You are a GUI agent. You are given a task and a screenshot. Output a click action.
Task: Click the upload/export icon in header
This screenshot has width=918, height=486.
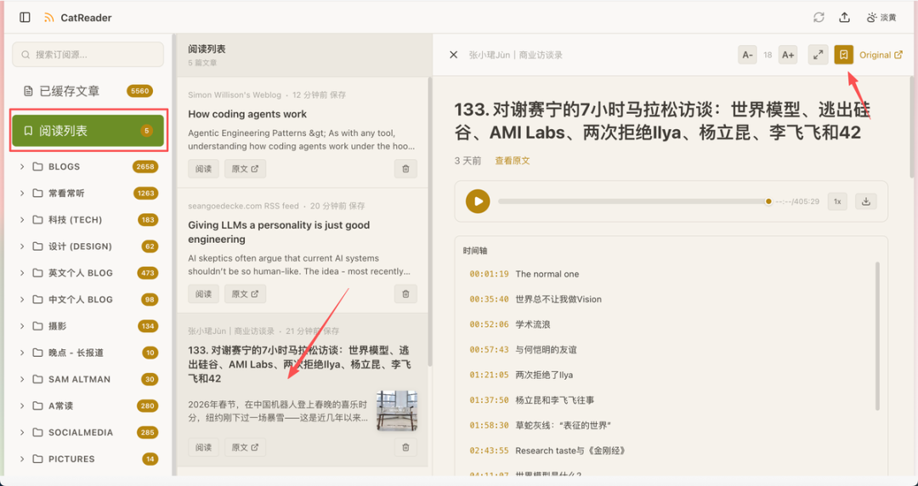(x=844, y=17)
